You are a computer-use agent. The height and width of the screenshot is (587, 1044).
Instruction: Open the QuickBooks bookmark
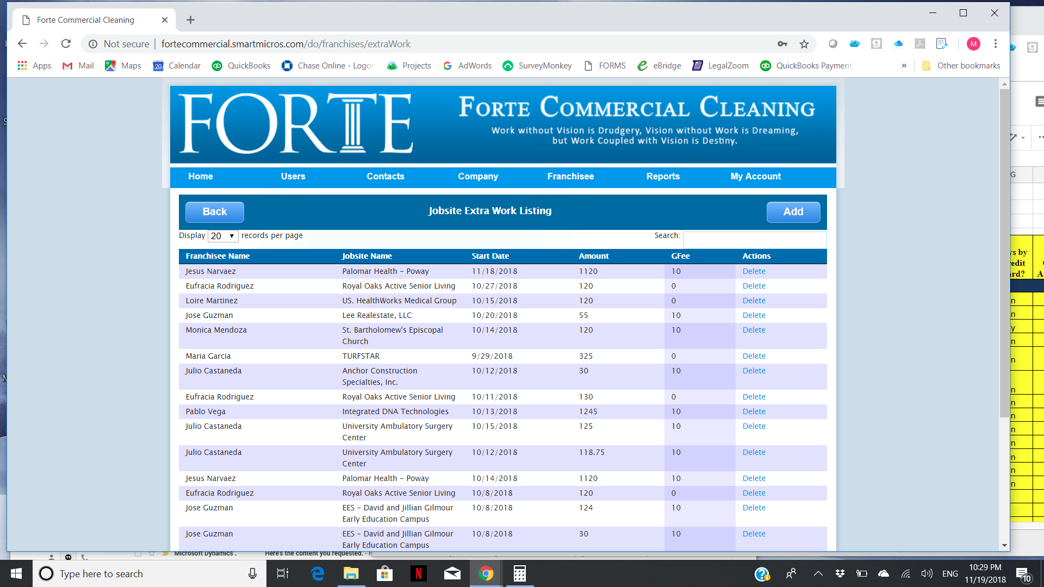tap(241, 66)
